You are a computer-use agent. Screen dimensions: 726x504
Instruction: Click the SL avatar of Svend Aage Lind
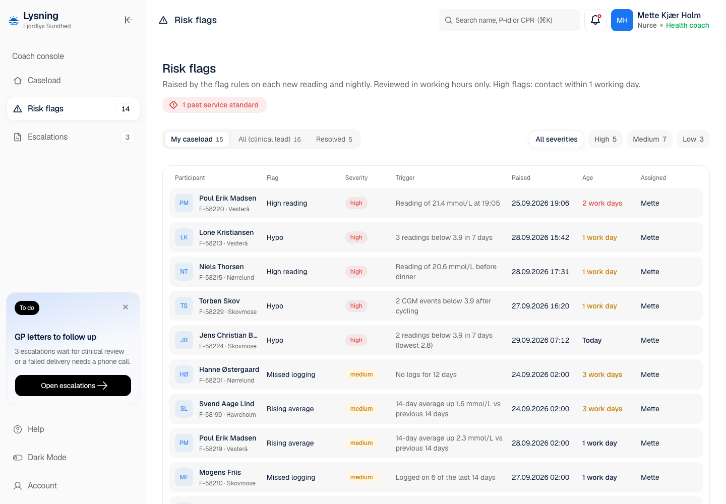click(x=184, y=409)
